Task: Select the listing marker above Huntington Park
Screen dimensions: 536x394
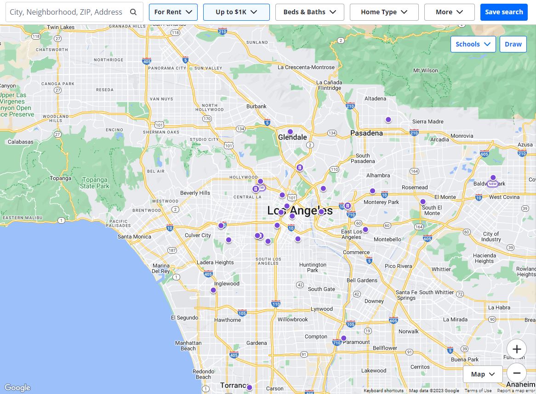Action: point(298,239)
